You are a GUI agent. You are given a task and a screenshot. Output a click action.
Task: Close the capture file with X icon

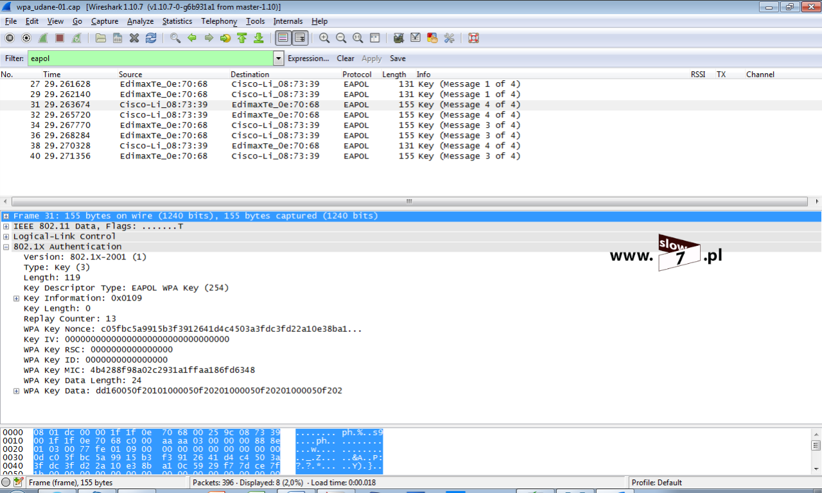tap(134, 38)
